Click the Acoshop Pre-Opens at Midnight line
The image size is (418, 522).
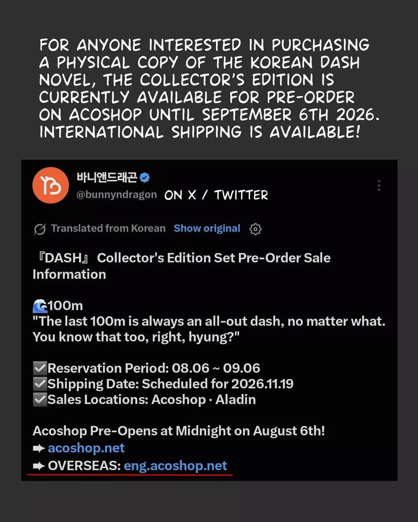tap(179, 431)
